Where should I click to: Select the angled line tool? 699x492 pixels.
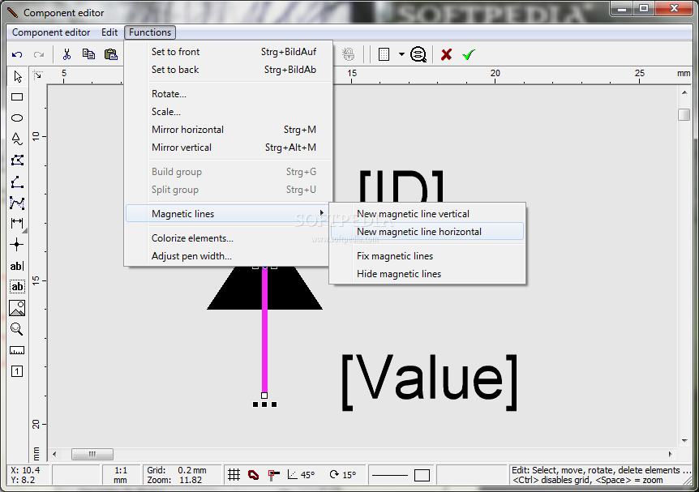pos(17,182)
